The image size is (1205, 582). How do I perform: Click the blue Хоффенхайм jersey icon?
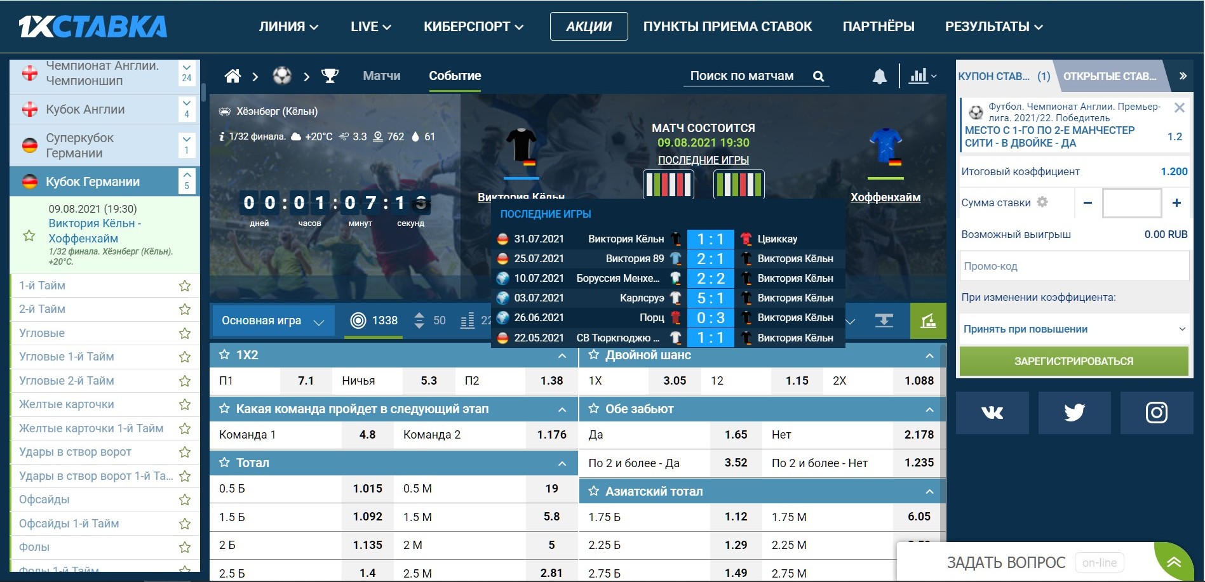click(x=885, y=146)
